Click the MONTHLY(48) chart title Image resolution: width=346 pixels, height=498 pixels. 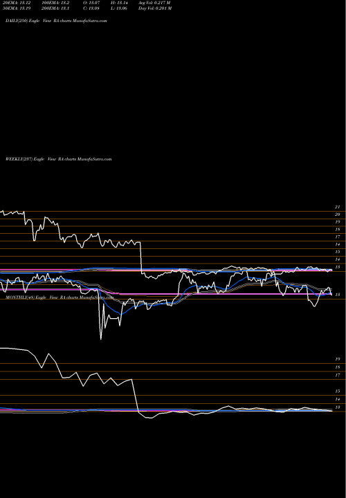point(60,297)
